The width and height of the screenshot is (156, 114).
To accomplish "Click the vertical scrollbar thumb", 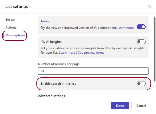I will pyautogui.click(x=154, y=49).
